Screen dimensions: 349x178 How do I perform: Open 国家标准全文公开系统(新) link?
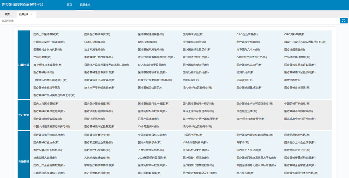300,119
